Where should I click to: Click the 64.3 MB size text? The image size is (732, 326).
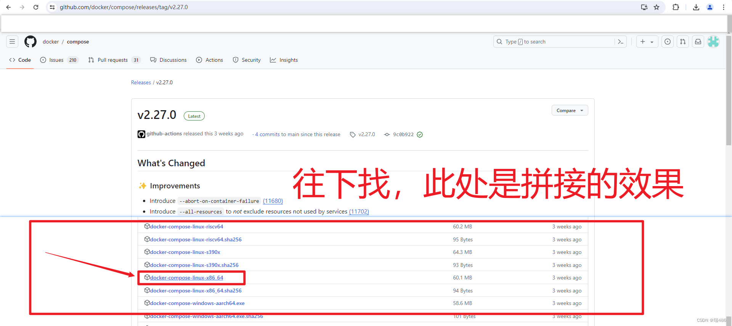462,252
